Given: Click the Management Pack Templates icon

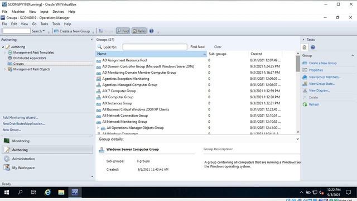Looking at the screenshot, I should pos(10,52).
